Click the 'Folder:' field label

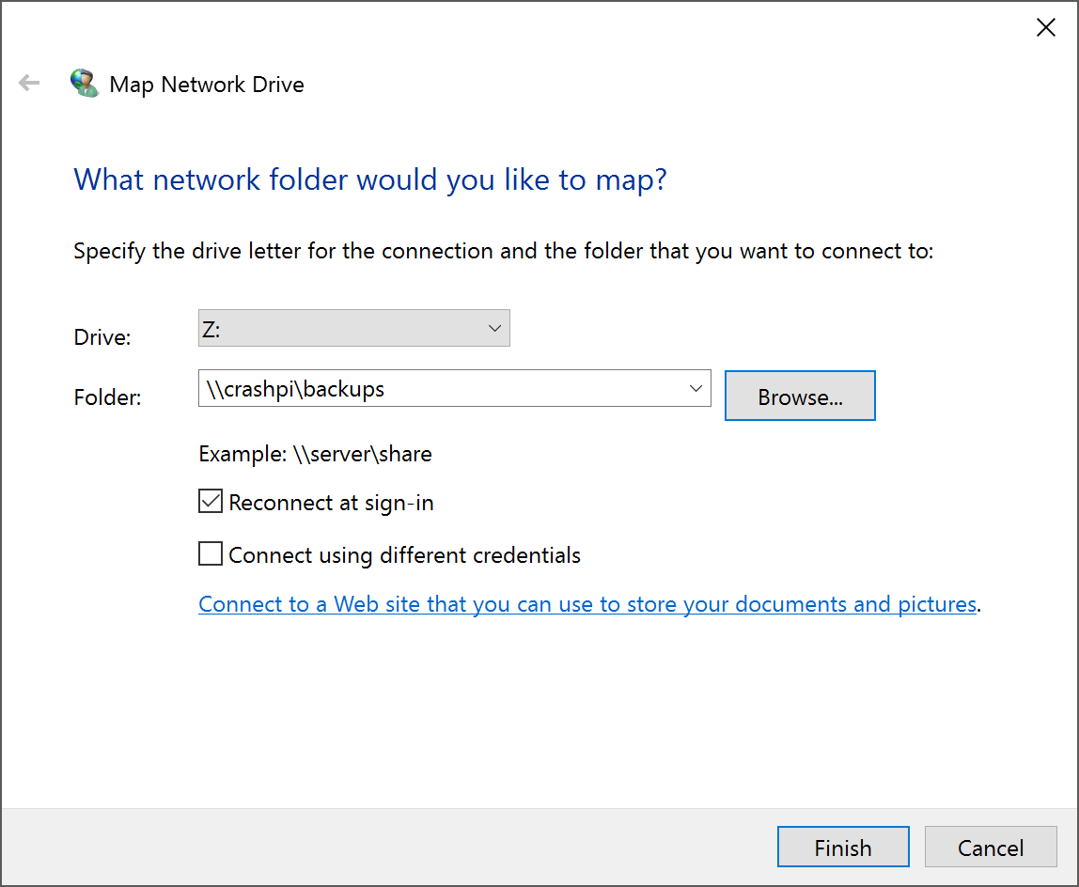pyautogui.click(x=107, y=397)
